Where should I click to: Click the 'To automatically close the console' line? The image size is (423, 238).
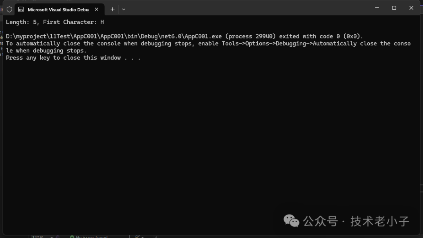[208, 44]
